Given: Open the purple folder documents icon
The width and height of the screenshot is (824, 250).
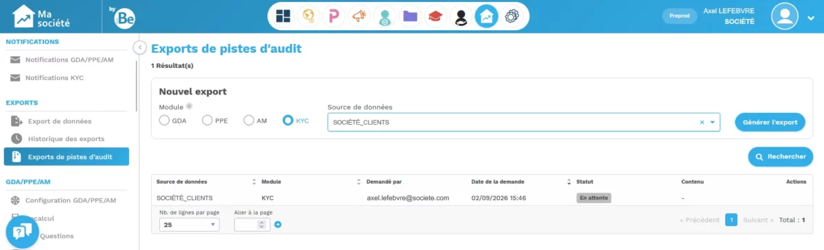Looking at the screenshot, I should click(410, 16).
